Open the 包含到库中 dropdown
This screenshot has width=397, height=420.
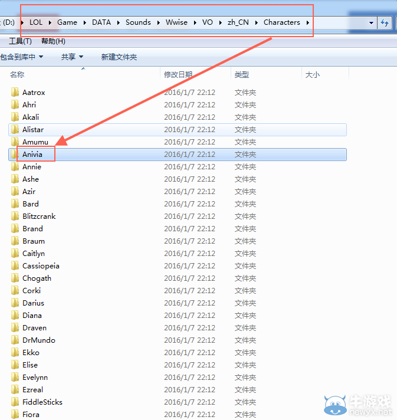point(21,57)
